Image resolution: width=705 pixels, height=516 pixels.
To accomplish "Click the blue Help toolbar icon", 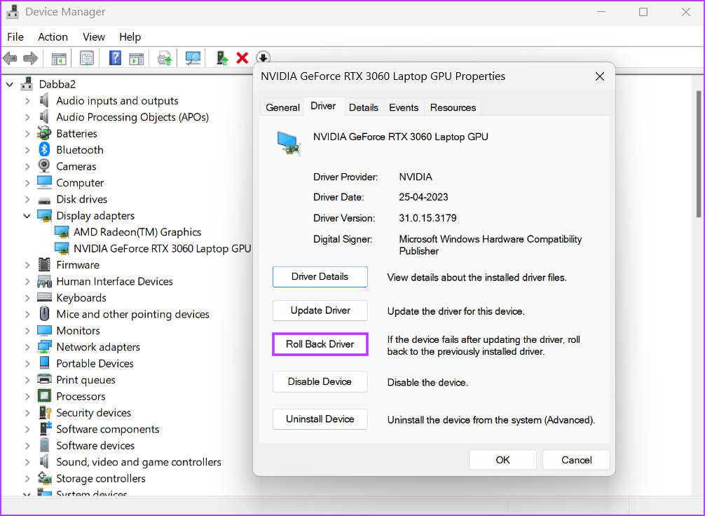I will point(115,58).
